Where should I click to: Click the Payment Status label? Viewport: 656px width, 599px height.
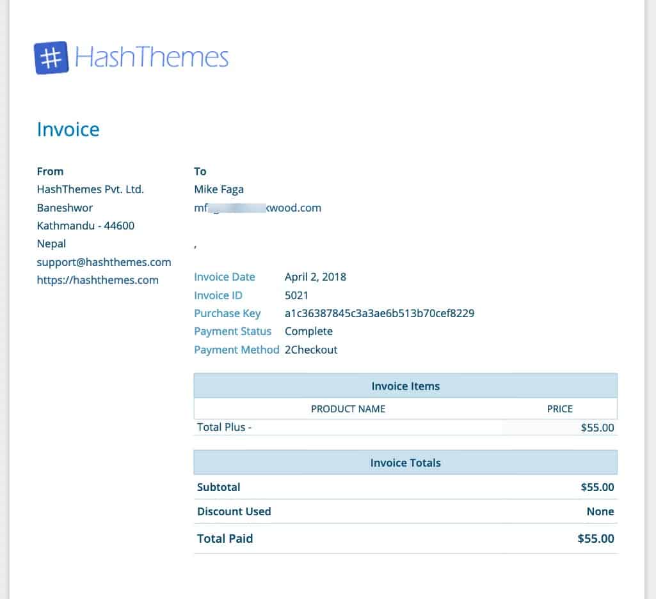(232, 332)
